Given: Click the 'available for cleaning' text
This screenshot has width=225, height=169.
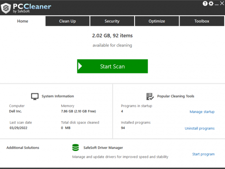Looking at the screenshot, I should point(112,45).
